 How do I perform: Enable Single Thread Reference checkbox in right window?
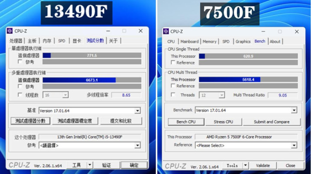[173, 62]
